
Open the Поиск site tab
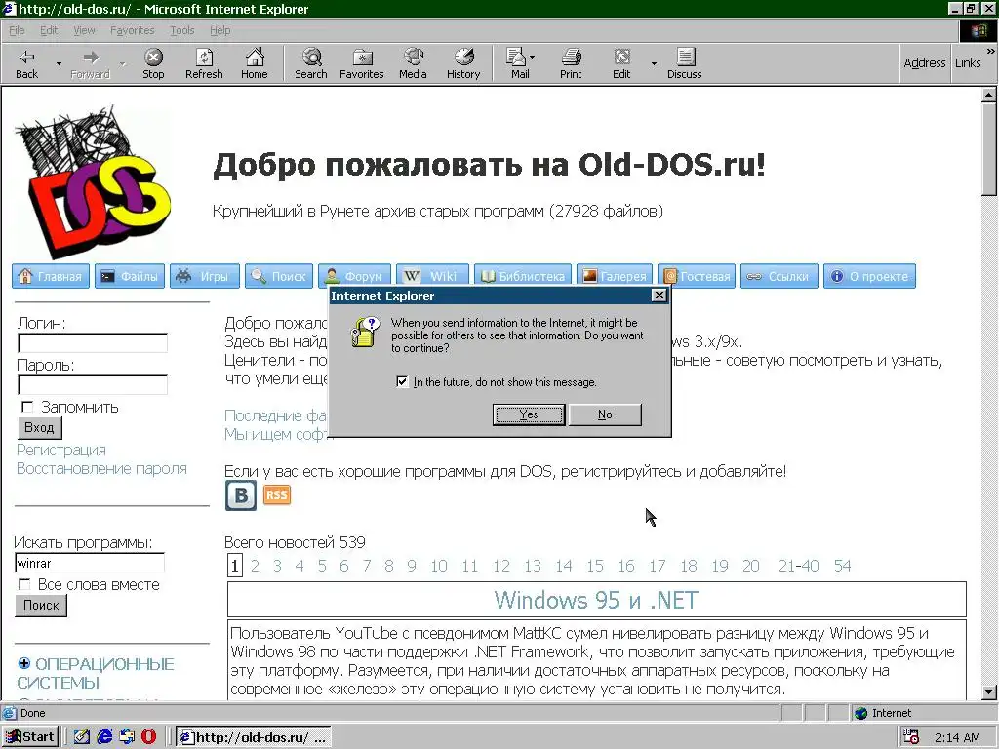pos(279,276)
